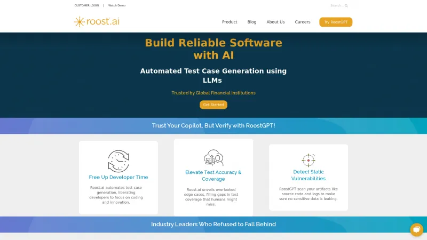
Task: Click the Trust Your Copilot banner text
Action: pos(213,125)
